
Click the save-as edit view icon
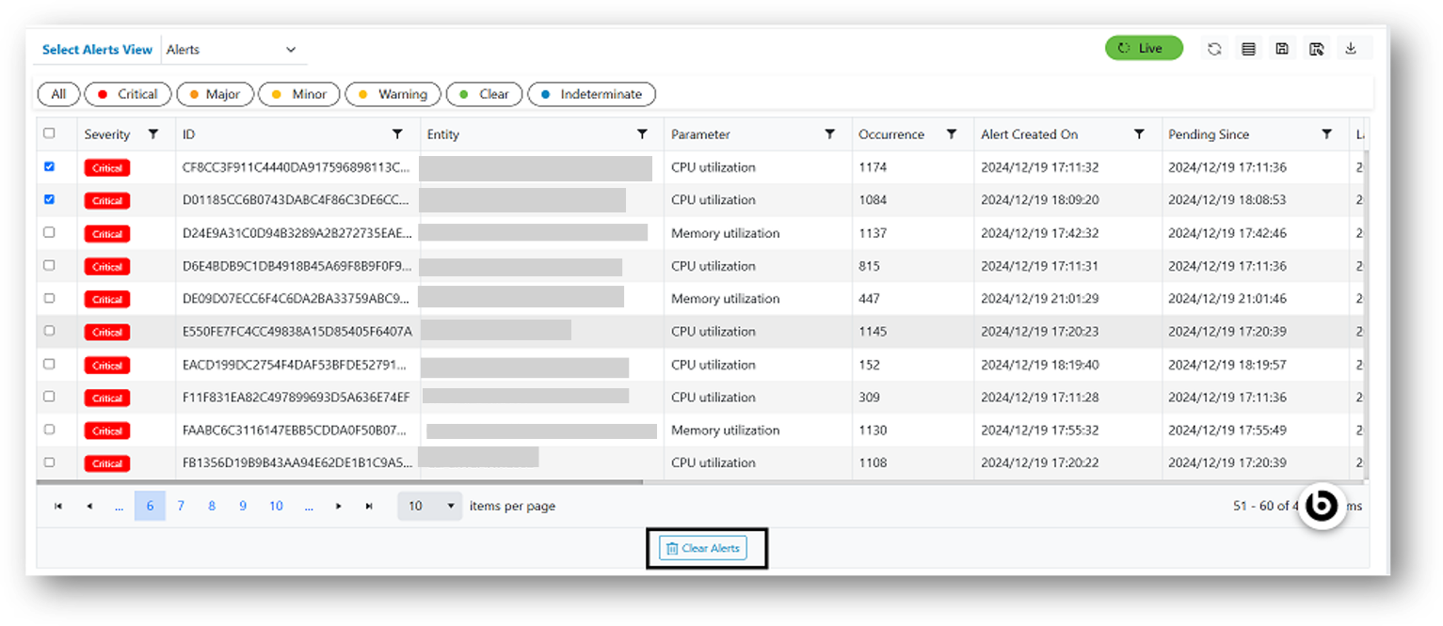(x=1317, y=49)
